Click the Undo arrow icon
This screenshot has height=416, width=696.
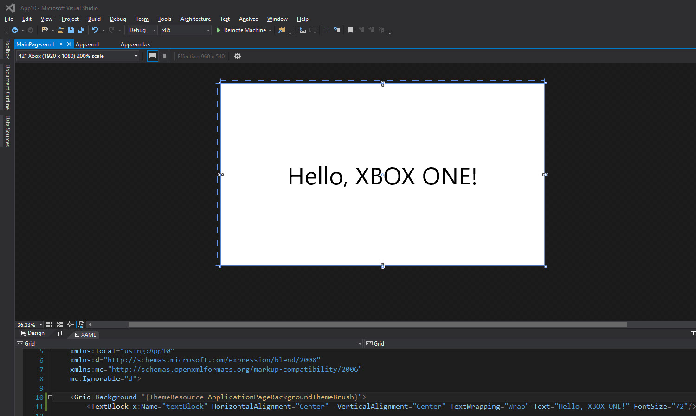click(95, 30)
